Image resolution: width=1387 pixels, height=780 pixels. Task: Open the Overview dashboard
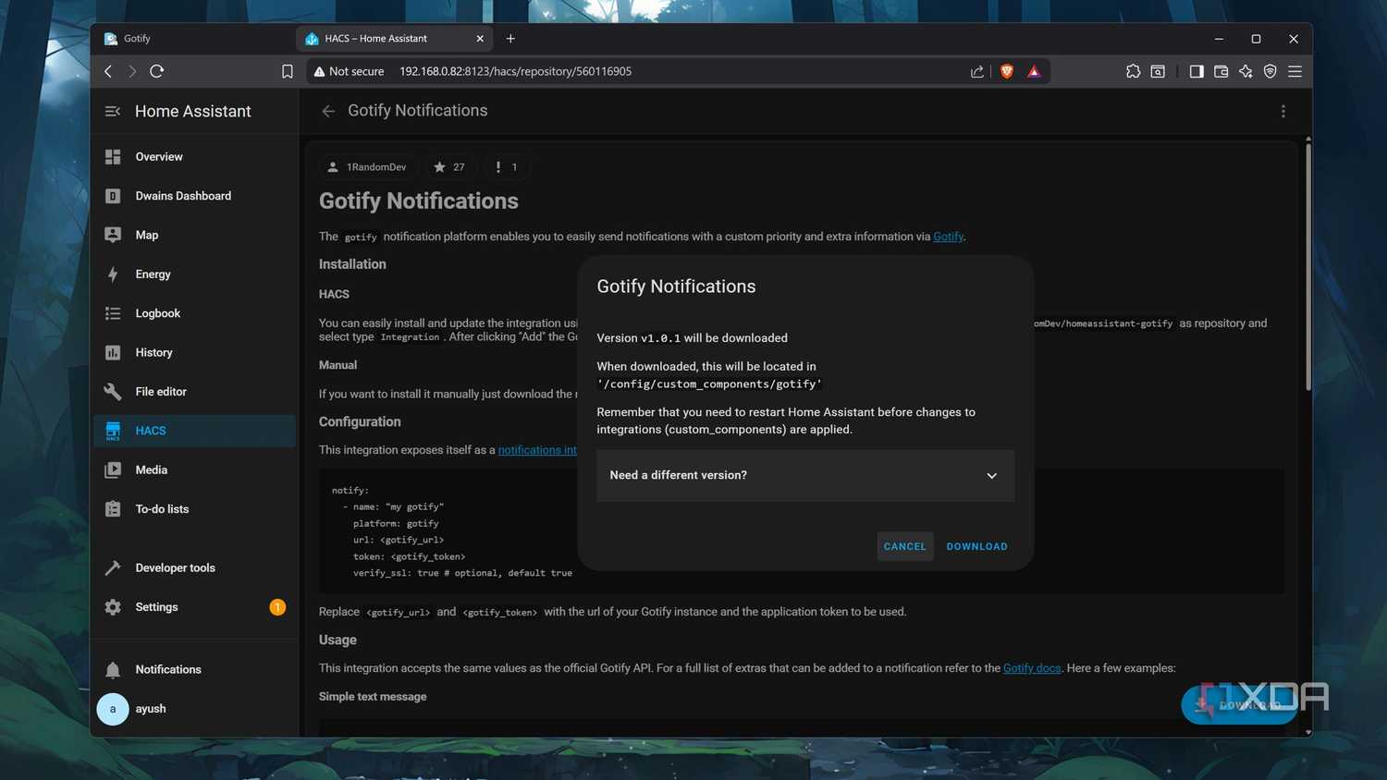point(194,157)
